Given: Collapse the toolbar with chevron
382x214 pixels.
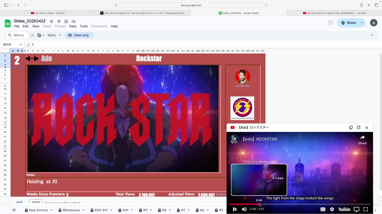Looking at the screenshot, I should (372, 35).
